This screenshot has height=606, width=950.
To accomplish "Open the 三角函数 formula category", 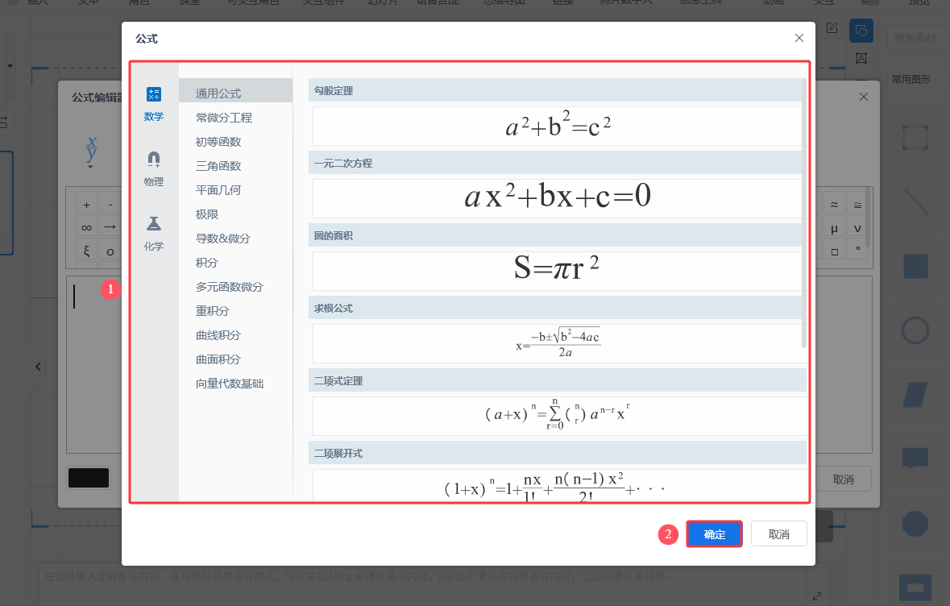I will pos(218,166).
